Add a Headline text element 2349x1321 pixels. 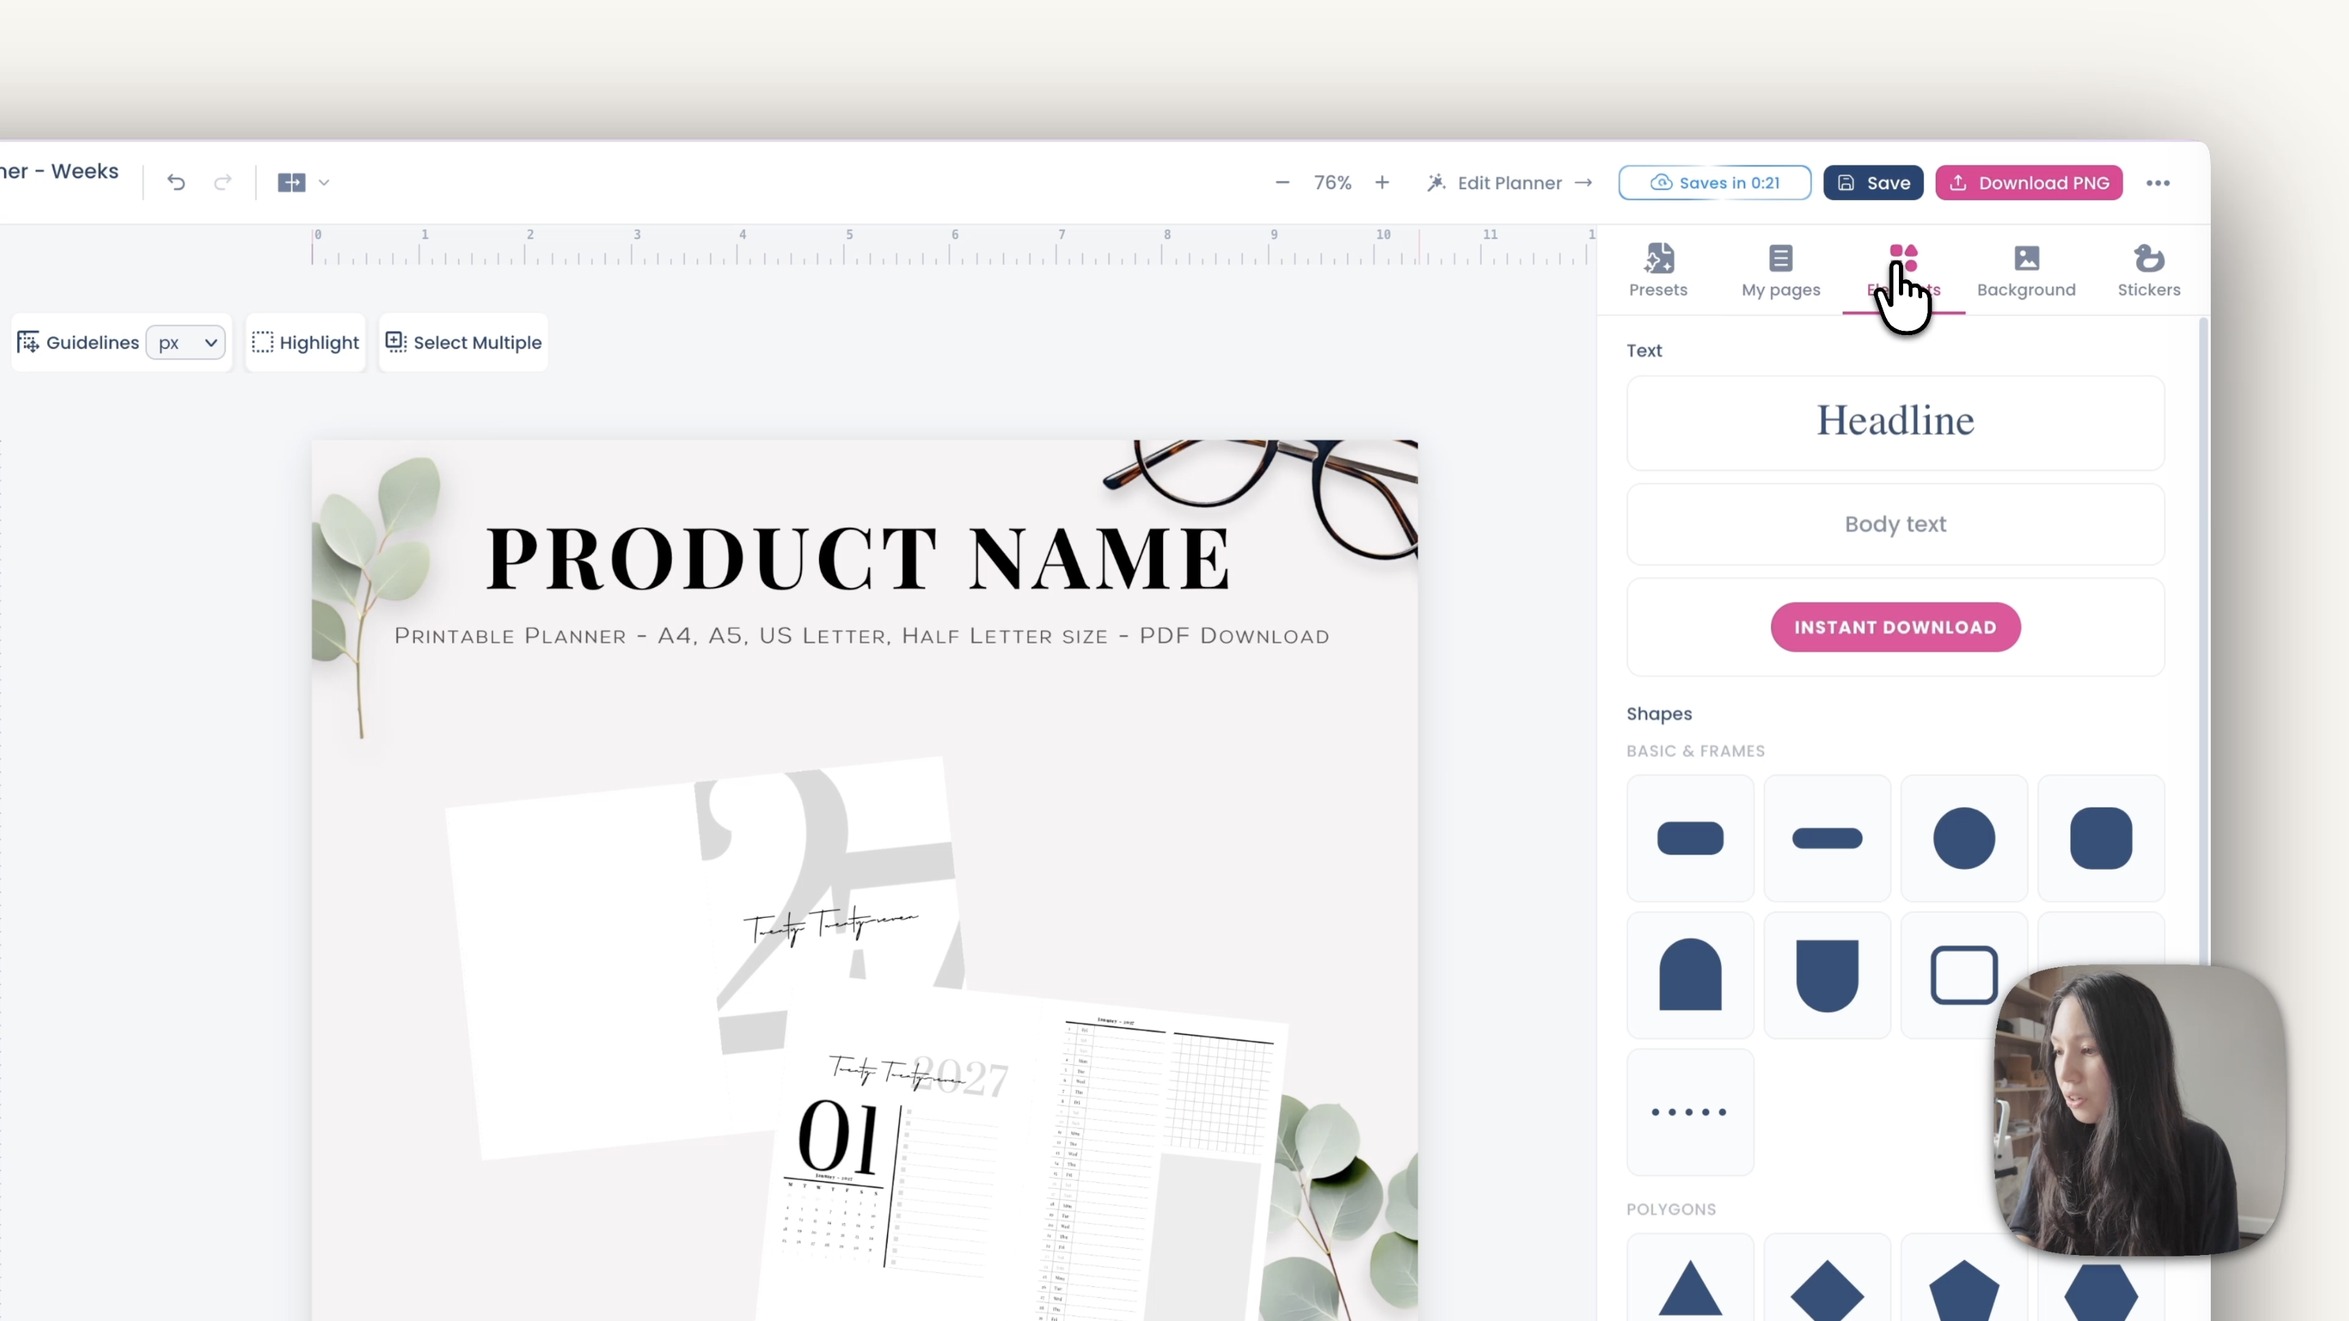click(x=1895, y=423)
